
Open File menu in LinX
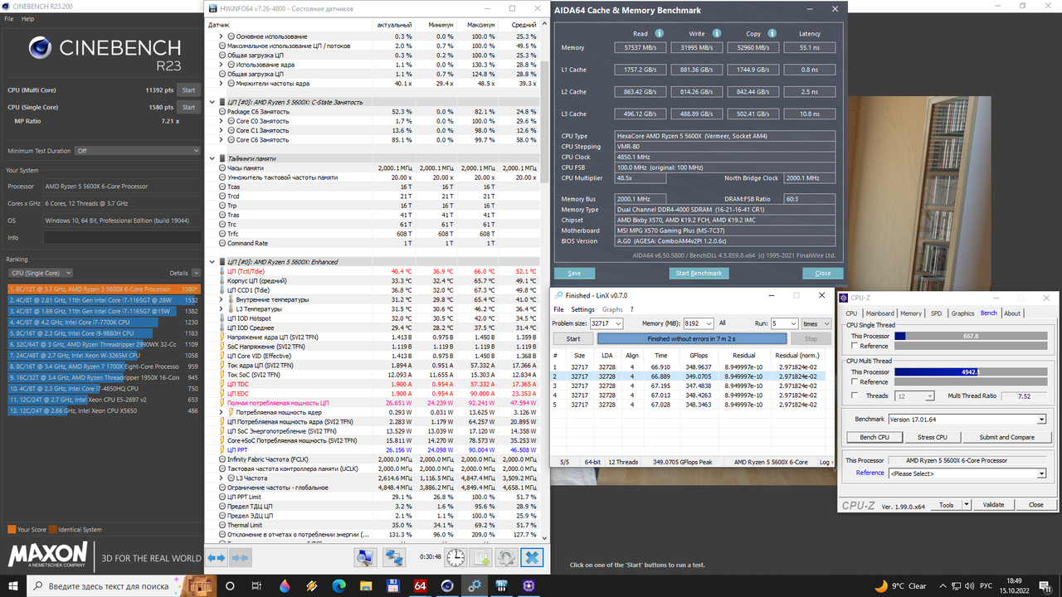click(x=559, y=309)
